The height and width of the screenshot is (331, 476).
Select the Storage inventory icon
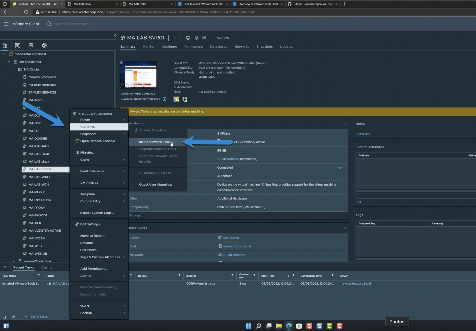tap(31, 46)
